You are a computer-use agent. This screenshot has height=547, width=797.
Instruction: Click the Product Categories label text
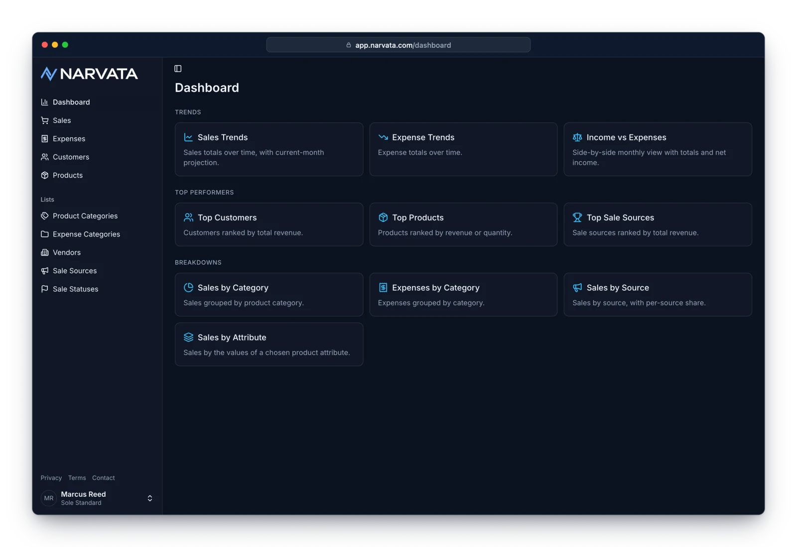85,216
